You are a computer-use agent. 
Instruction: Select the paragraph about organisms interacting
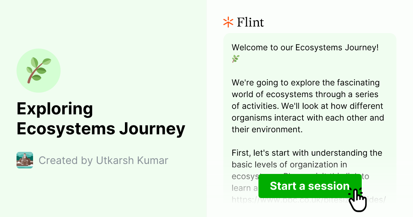tap(307, 106)
